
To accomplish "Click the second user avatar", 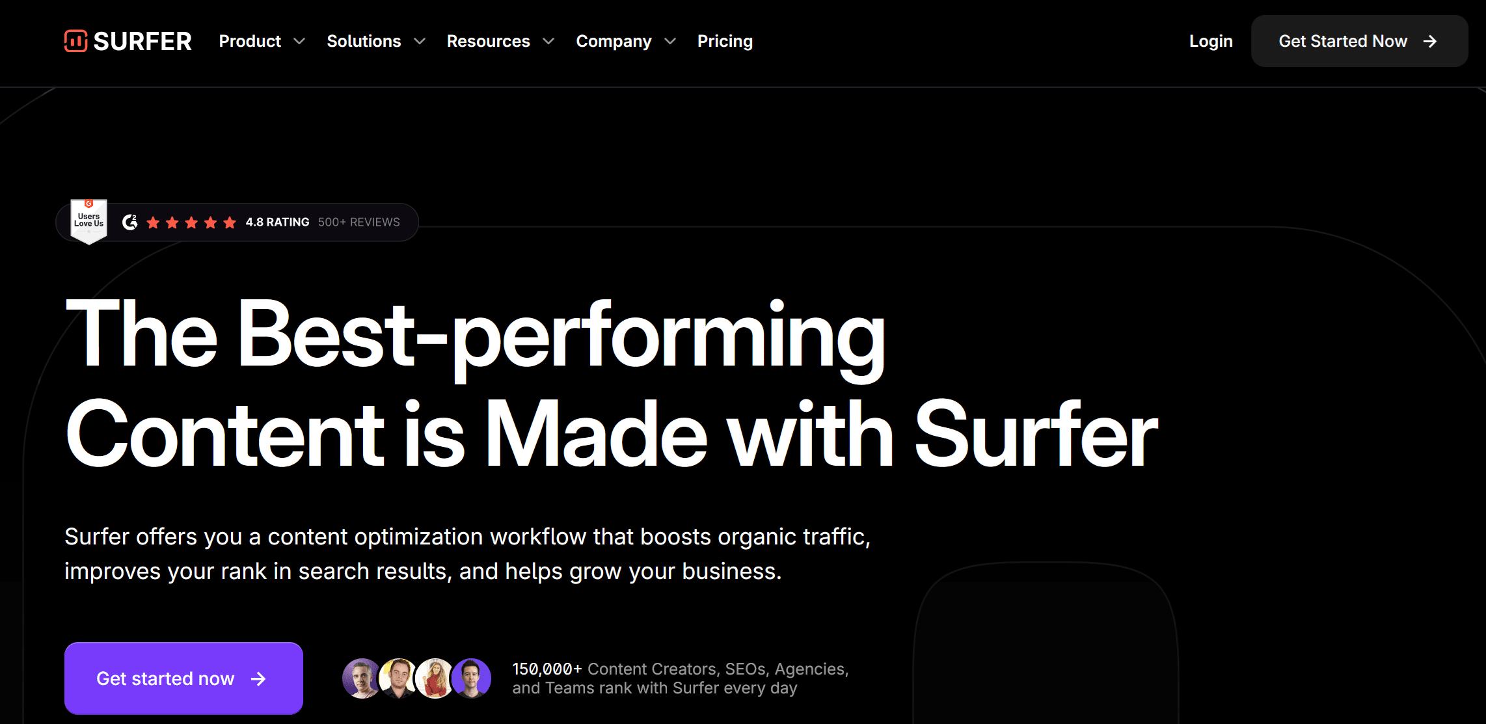I will (398, 678).
